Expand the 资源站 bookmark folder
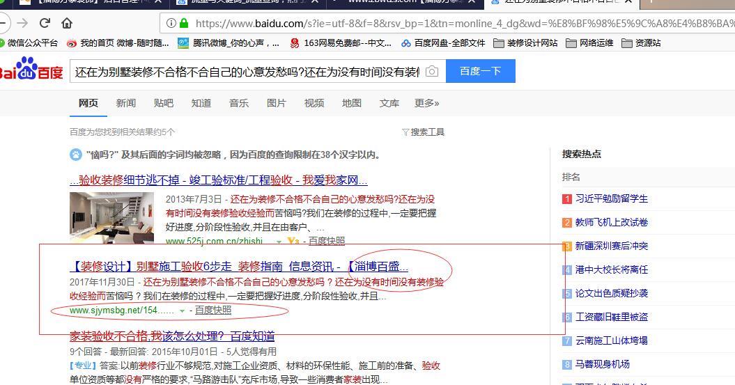 (641, 43)
